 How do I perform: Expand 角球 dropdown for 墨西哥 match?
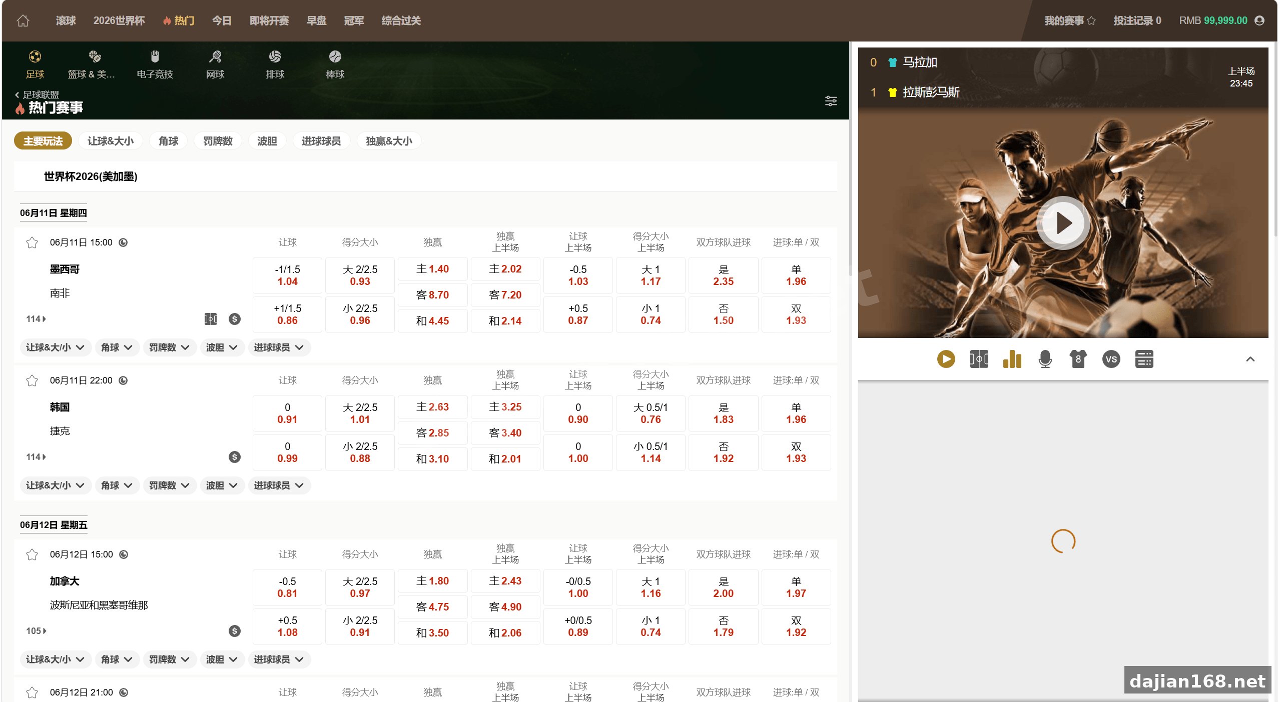tap(117, 347)
